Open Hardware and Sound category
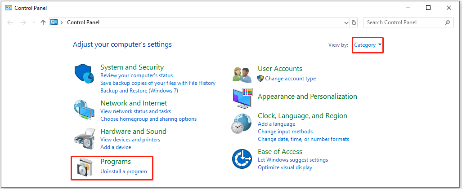 (133, 132)
